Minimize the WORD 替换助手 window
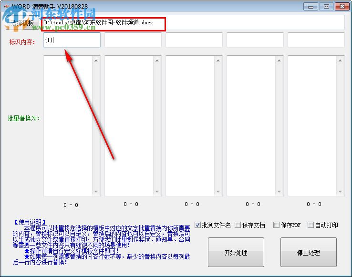 coord(311,7)
